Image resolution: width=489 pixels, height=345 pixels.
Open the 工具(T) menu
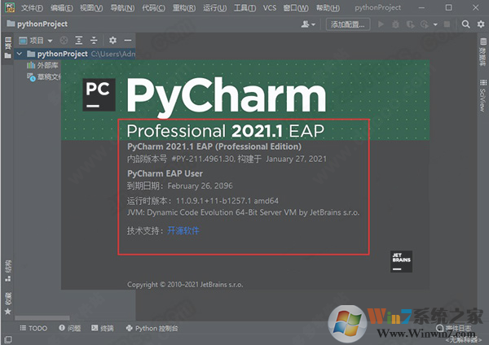click(244, 8)
